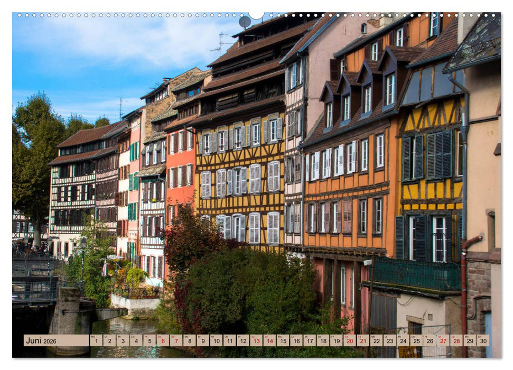Select June 15 Monday cell

coord(284,341)
